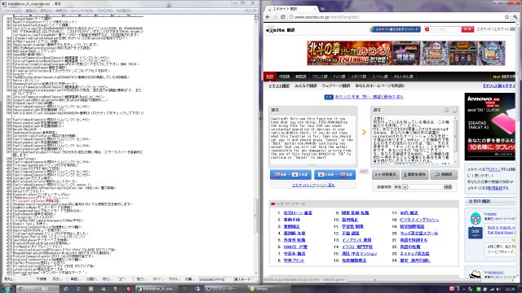Click the print icon above the translation output
The width and height of the screenshot is (522, 293).
[x=446, y=110]
